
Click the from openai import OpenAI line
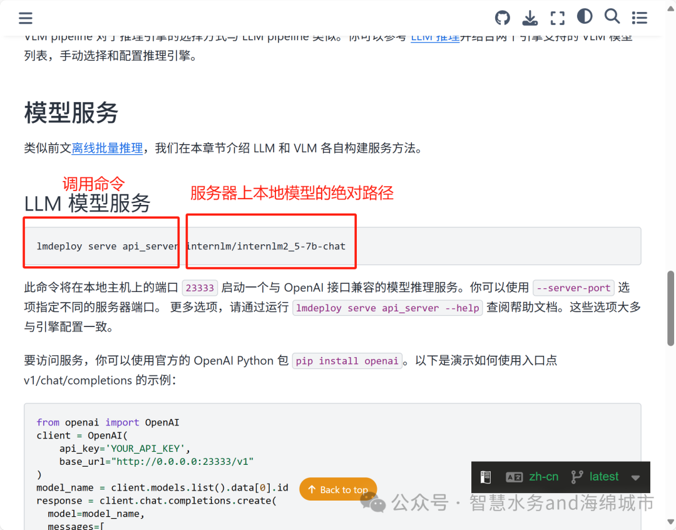[x=108, y=422]
